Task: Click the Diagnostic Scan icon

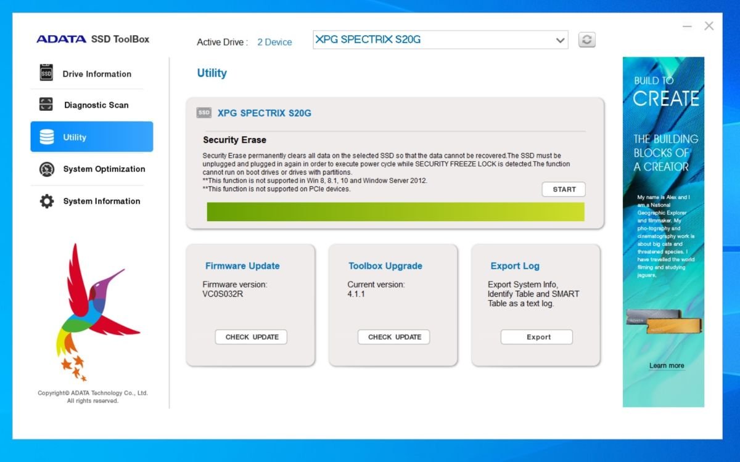Action: [46, 104]
